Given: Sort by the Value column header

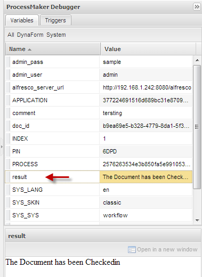Looking at the screenshot, I should tap(148, 49).
